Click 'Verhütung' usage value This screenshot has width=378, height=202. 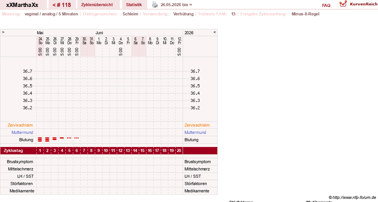[183, 14]
